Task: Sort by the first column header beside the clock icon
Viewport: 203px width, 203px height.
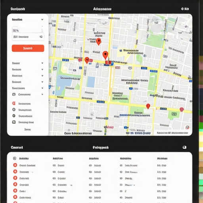Action: [x=24, y=159]
